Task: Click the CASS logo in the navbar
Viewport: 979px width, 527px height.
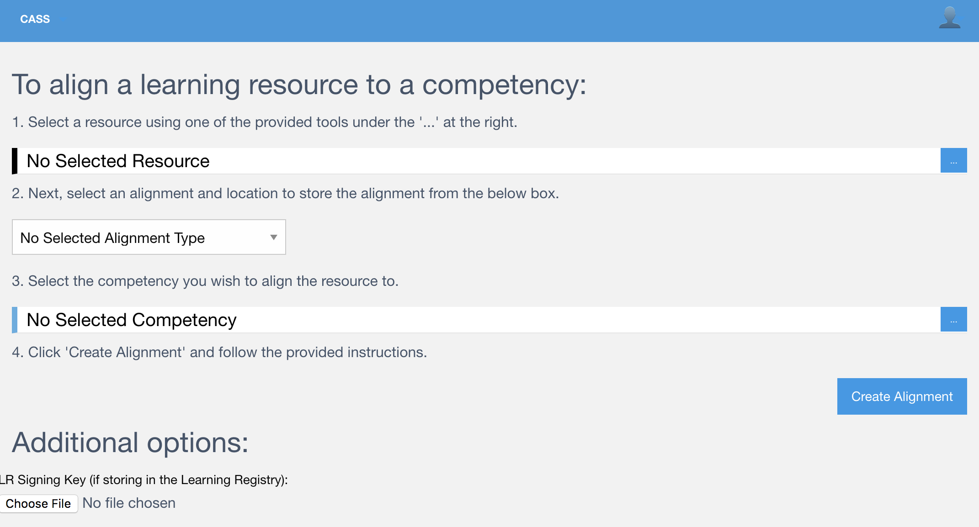Action: point(35,19)
